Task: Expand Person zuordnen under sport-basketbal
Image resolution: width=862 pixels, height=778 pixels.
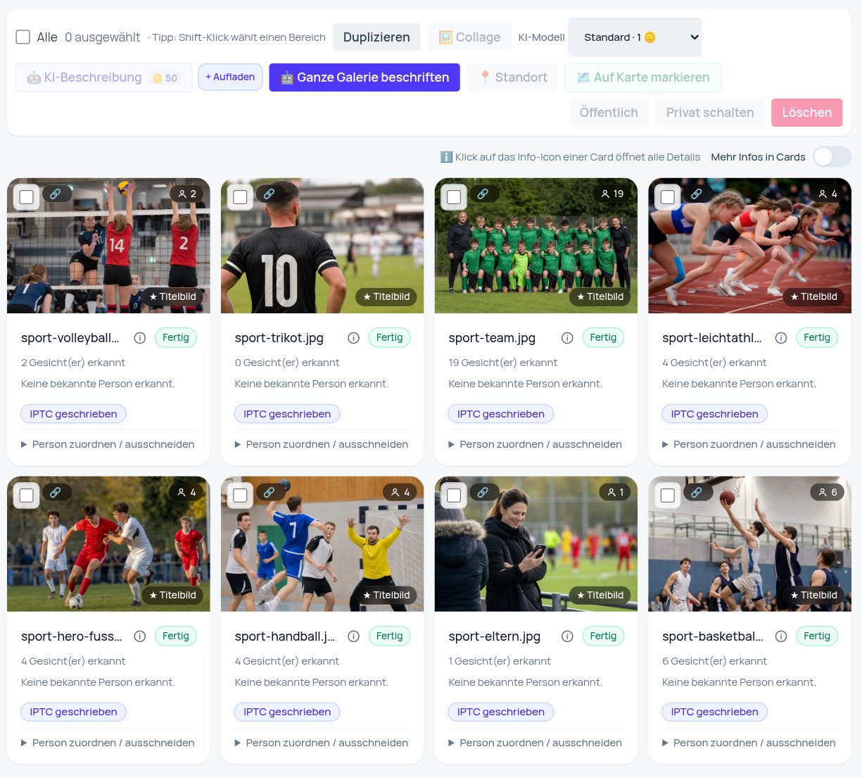Action: click(x=749, y=743)
